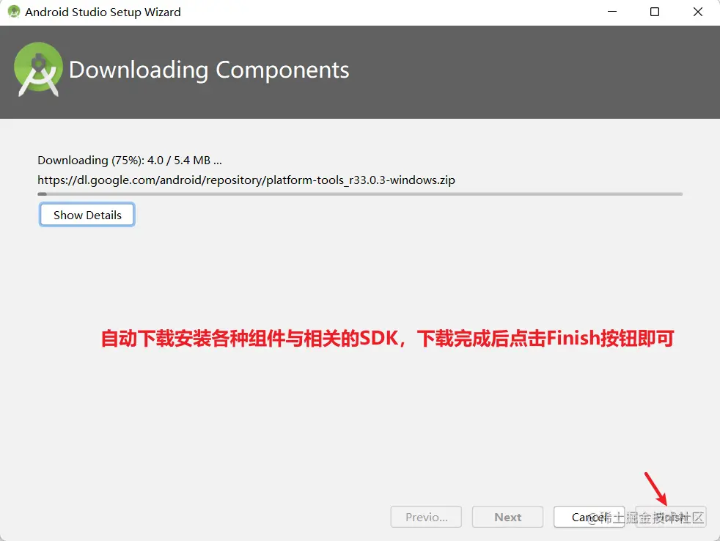Click the Android Studio logo in header
The height and width of the screenshot is (541, 720).
coord(38,70)
